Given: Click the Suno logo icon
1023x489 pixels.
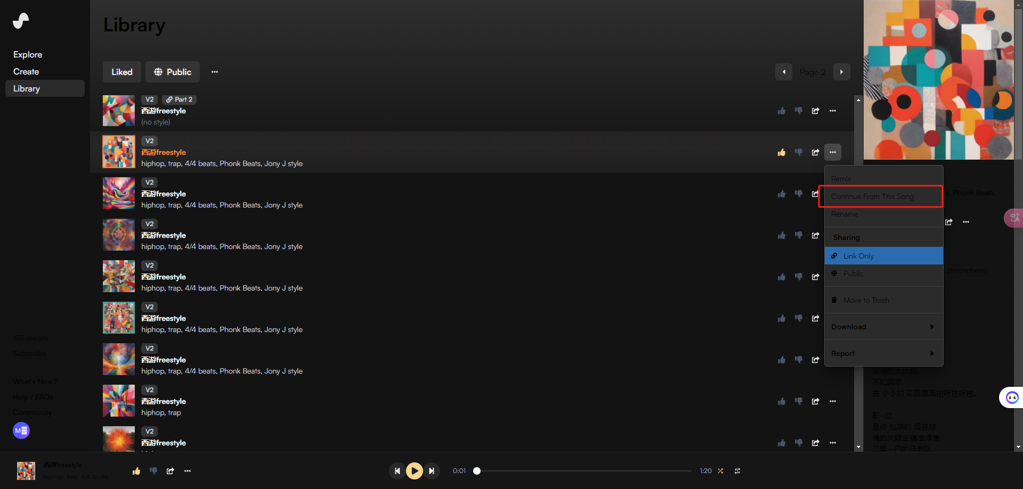Looking at the screenshot, I should point(21,21).
